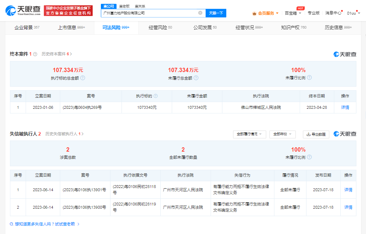
Task: Click help icon next to 终本案件 title
Action: click(x=35, y=54)
